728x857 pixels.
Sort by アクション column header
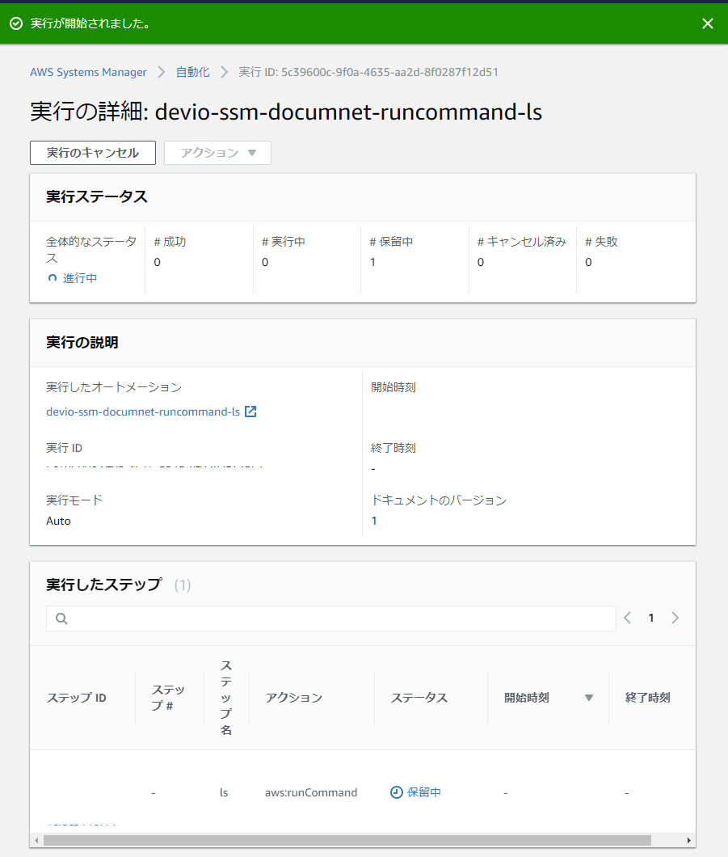coord(294,698)
